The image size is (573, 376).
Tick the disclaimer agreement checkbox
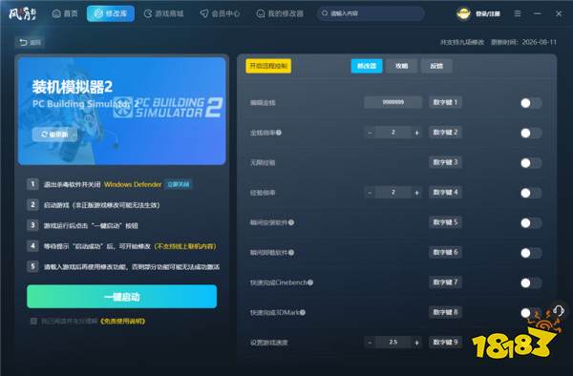[x=33, y=321]
